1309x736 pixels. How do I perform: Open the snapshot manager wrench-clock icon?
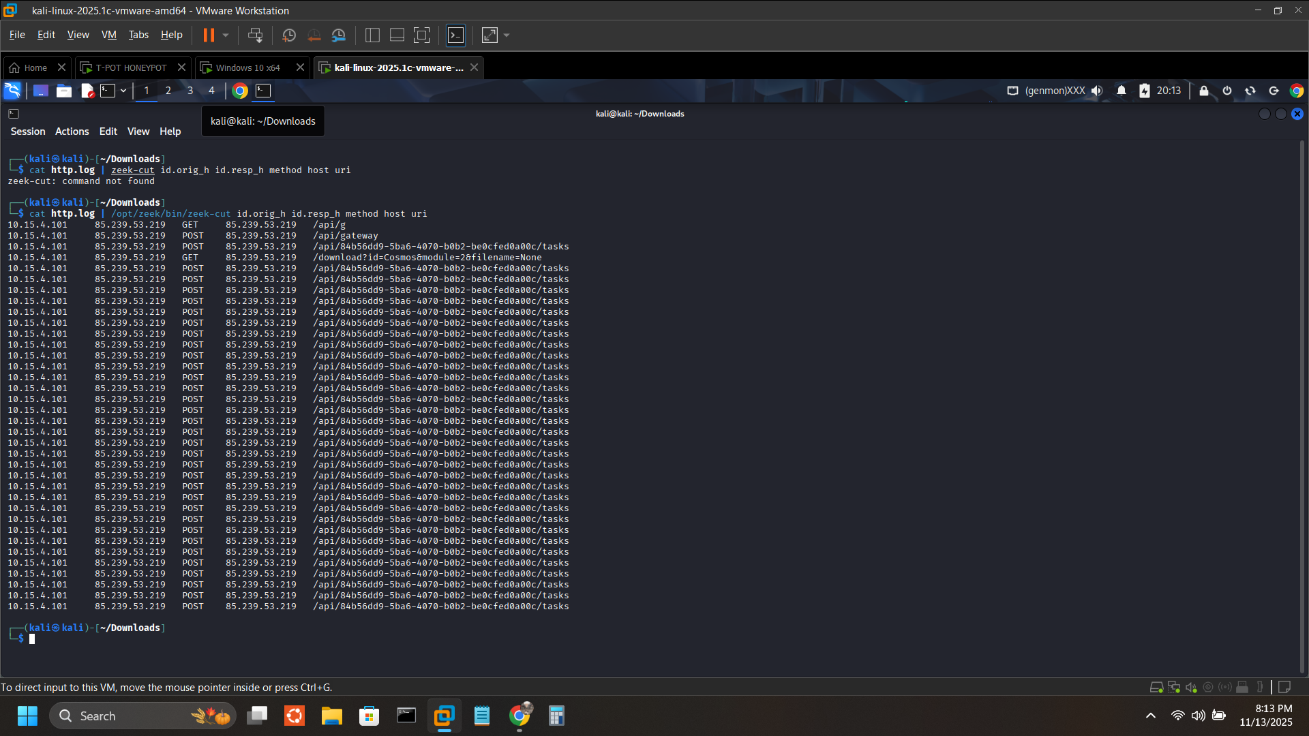tap(339, 35)
